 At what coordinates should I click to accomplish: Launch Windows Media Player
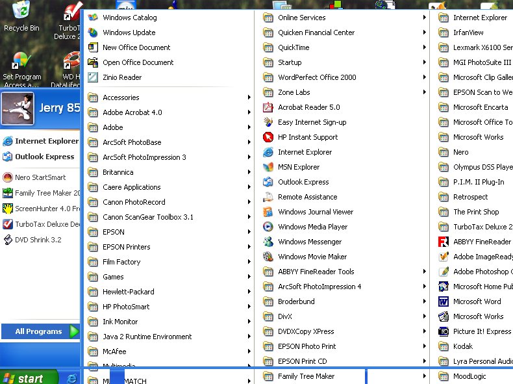click(305, 227)
